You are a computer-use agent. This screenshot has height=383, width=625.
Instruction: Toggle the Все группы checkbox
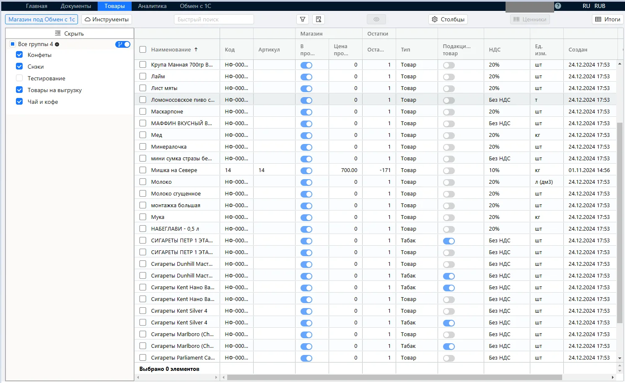(13, 44)
